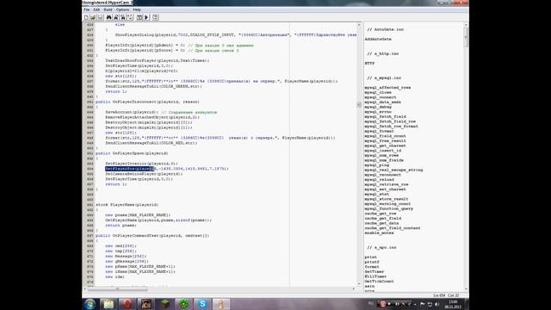Select mysql_ping in the function list
The image size is (551, 310).
pos(377,164)
